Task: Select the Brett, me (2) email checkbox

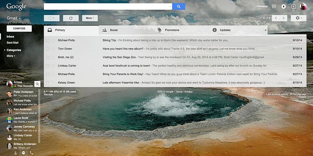Action: [48, 57]
